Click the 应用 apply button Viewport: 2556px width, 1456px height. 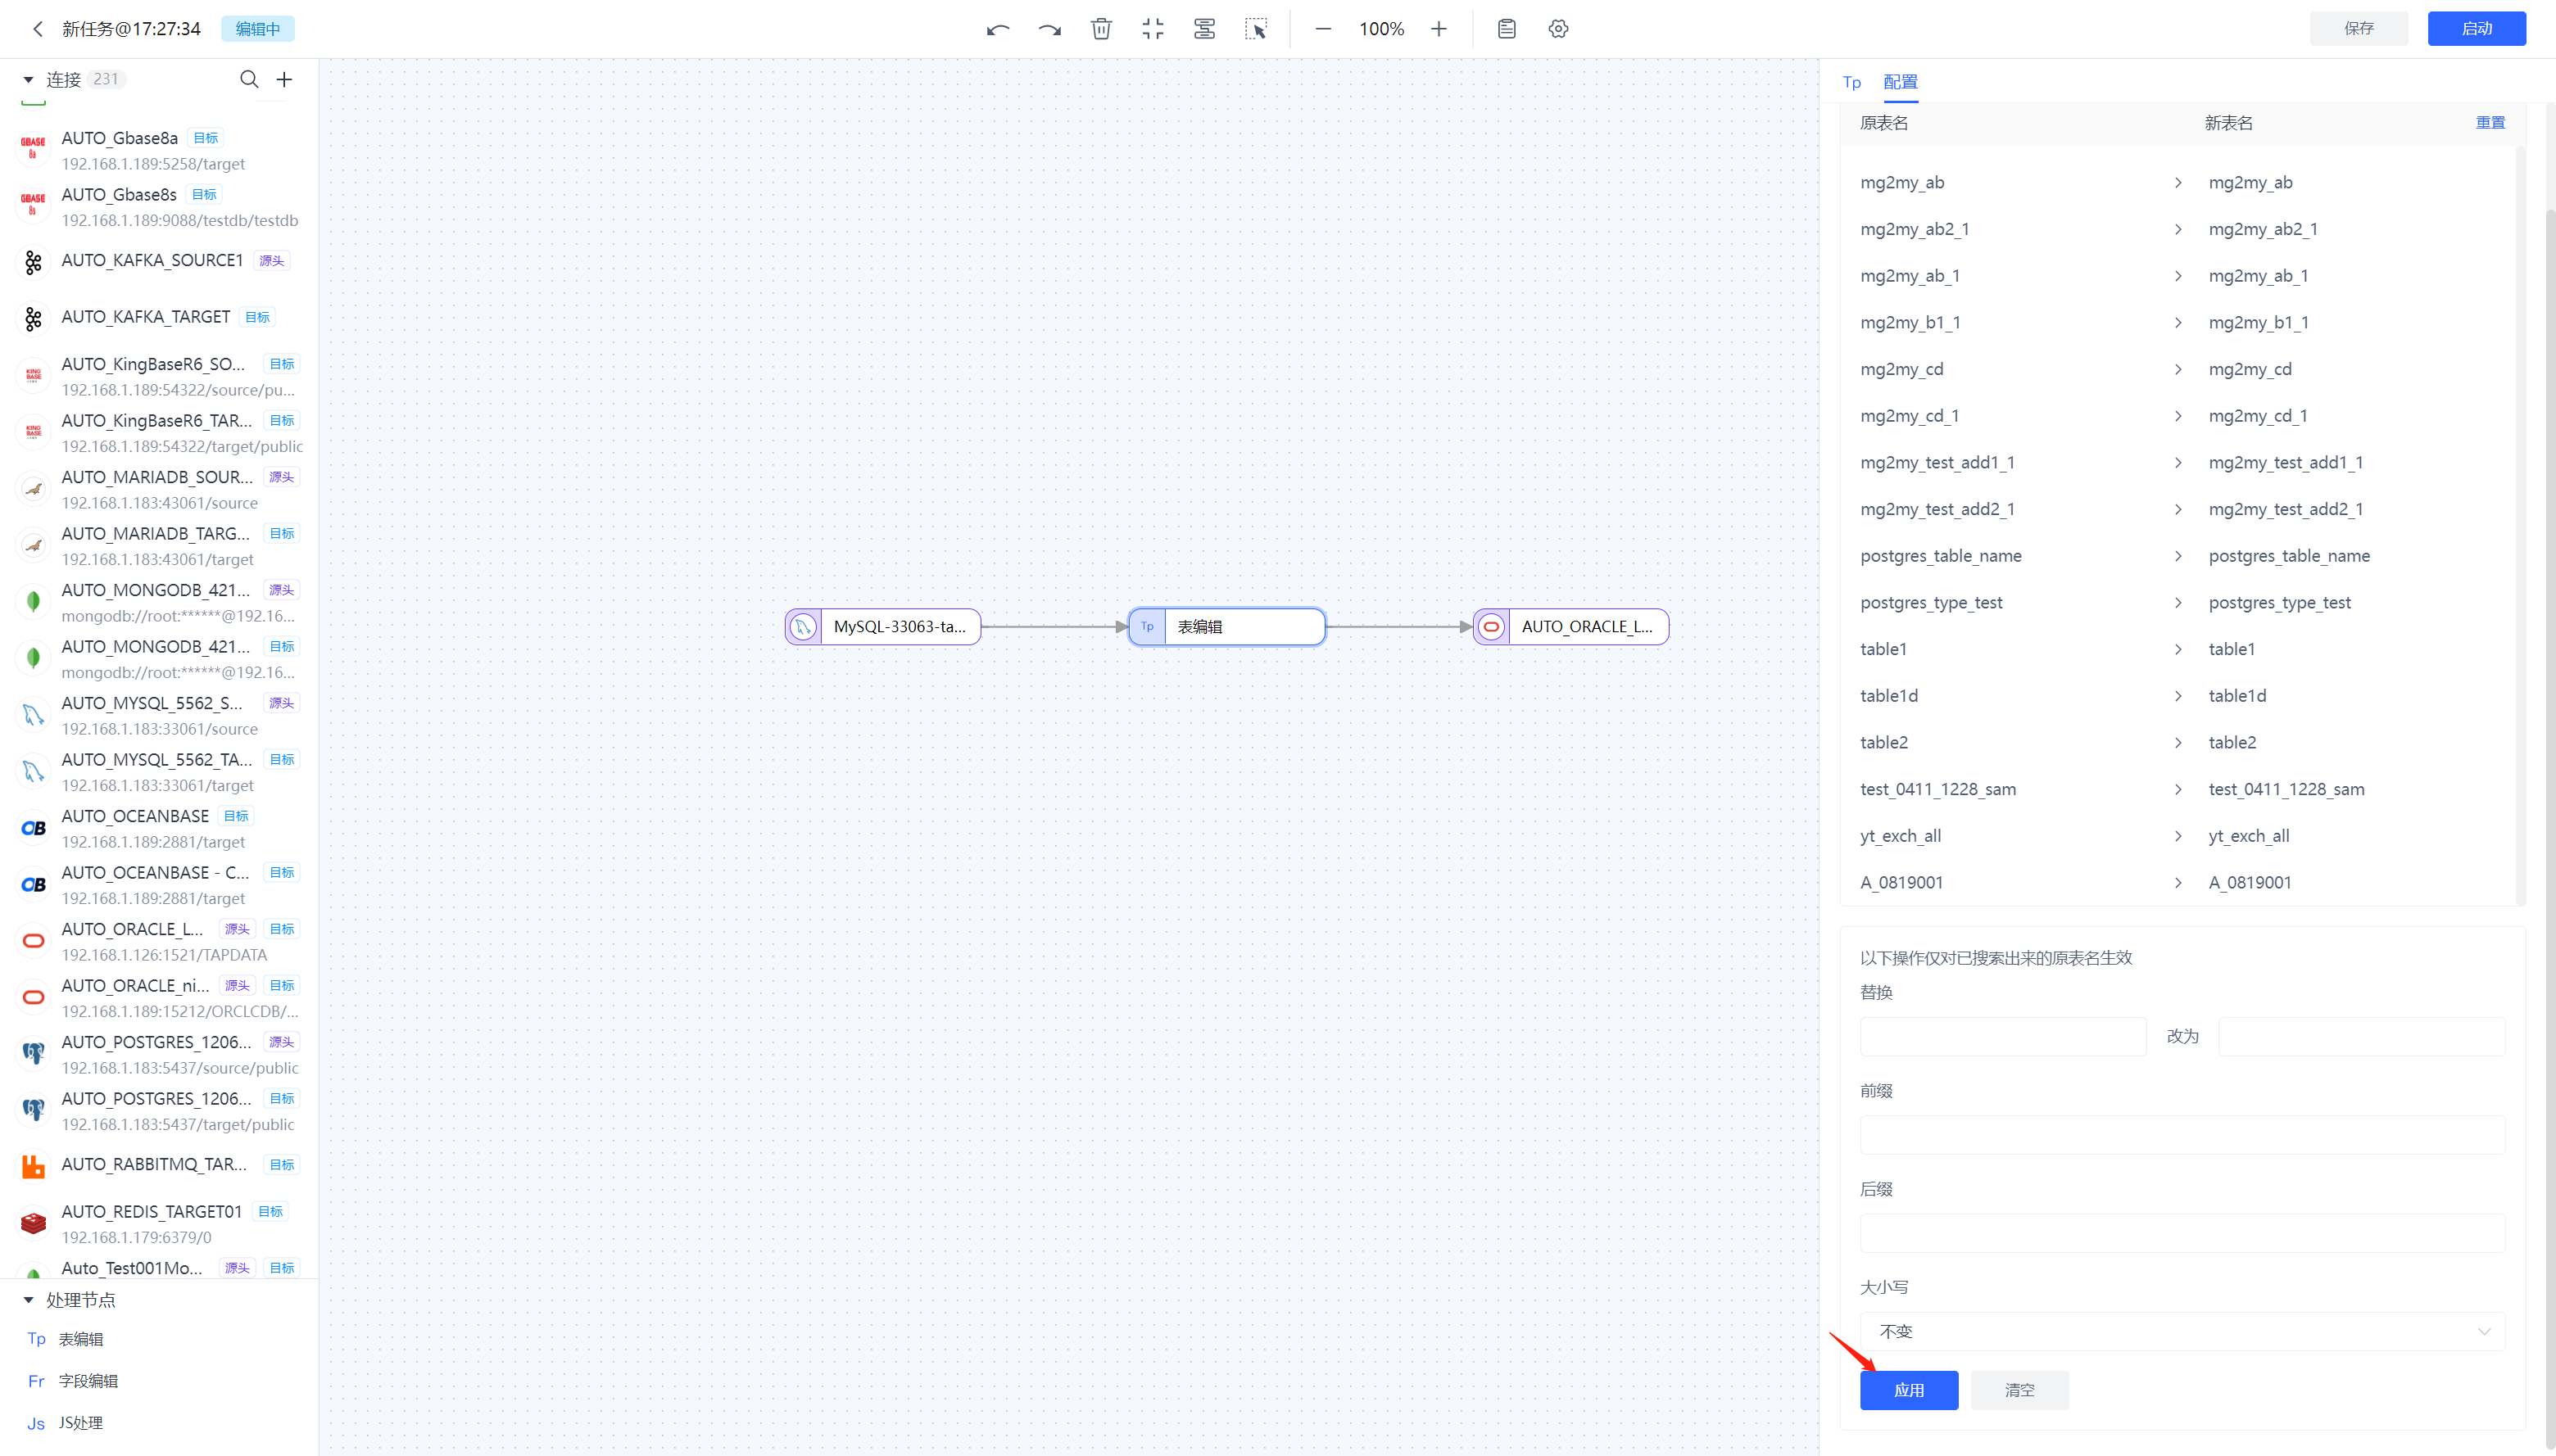pos(1908,1390)
